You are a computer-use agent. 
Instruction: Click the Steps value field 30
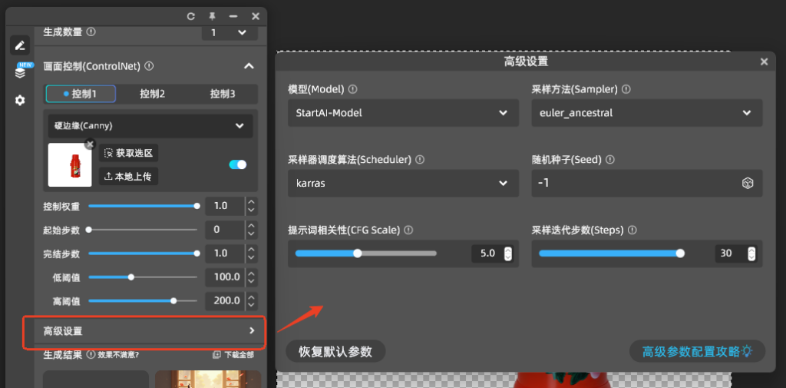(731, 254)
